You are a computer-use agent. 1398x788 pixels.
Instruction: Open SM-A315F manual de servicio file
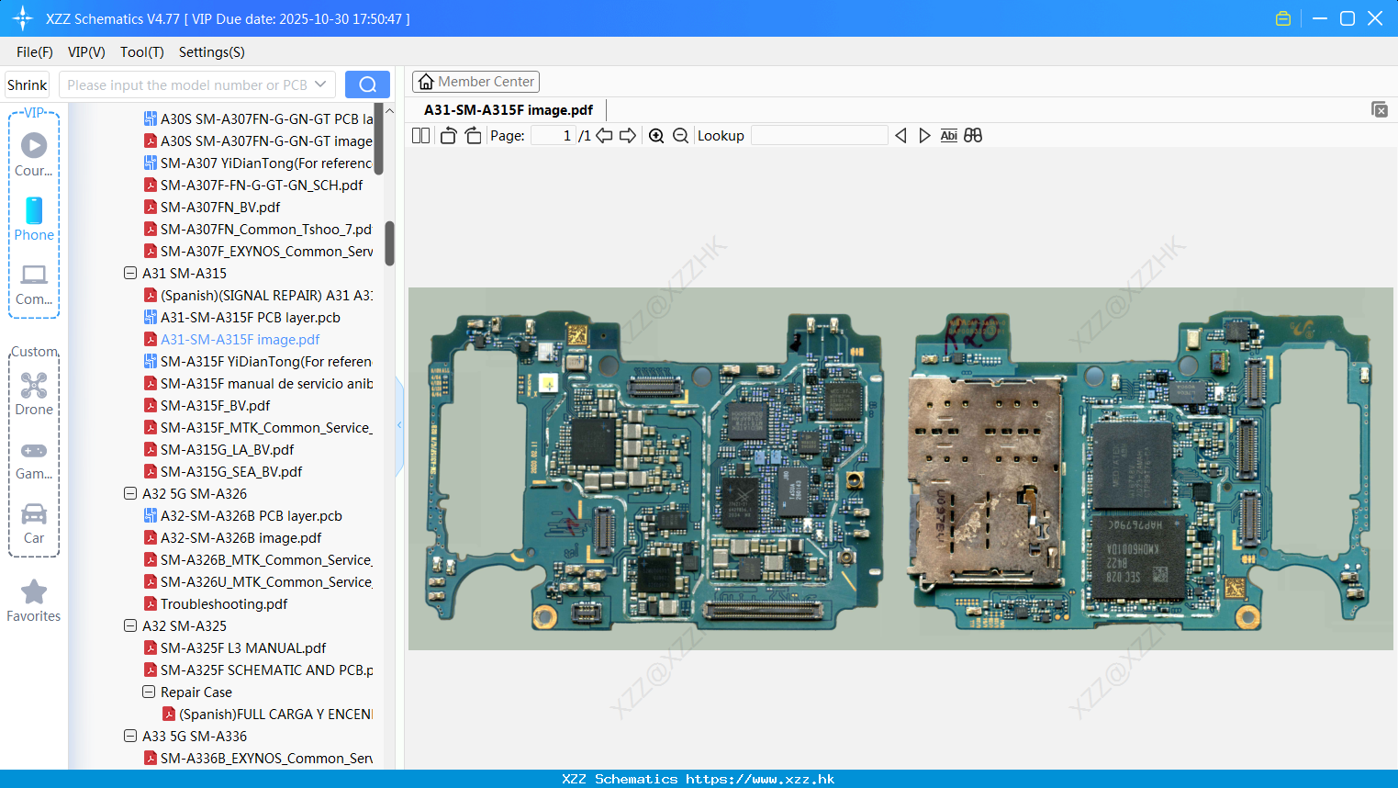pos(258,383)
